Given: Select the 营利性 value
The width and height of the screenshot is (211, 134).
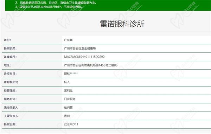Looking at the screenshot, I should 68,90.
